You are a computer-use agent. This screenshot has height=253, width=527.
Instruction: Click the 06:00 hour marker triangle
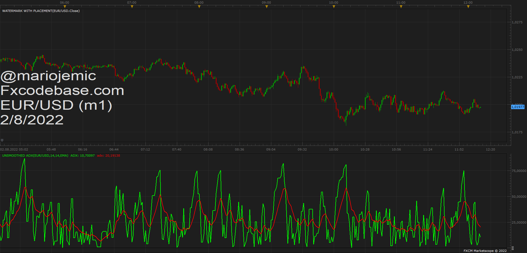tap(65, 7)
